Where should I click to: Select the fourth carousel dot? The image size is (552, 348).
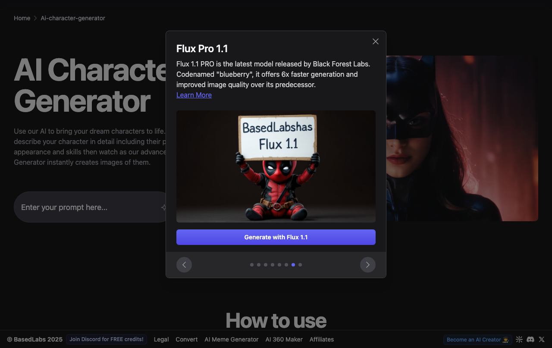tap(273, 265)
